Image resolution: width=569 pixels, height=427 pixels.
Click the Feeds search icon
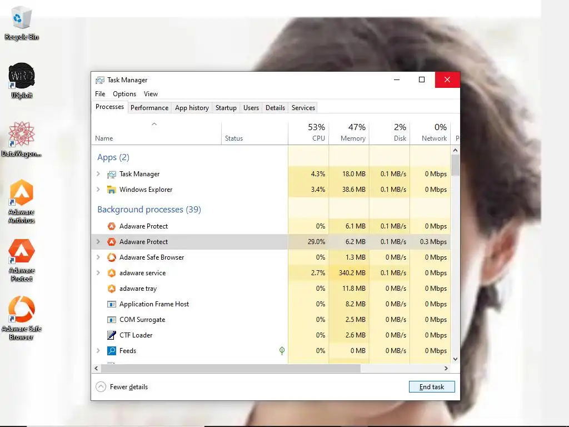click(x=111, y=351)
